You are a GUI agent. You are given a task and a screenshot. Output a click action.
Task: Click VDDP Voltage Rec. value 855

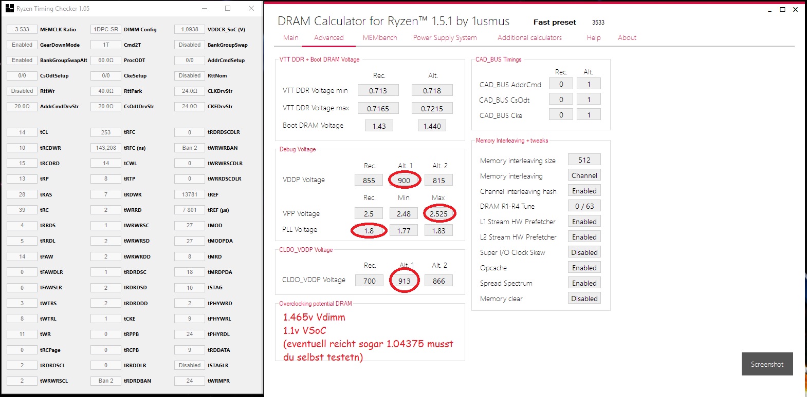click(x=369, y=181)
